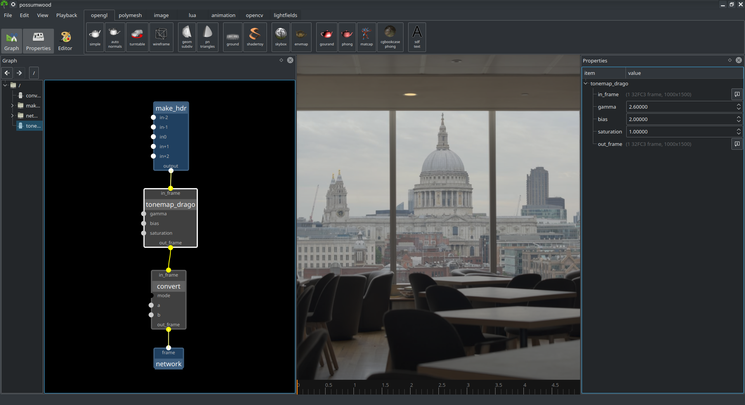Viewport: 745px width, 405px height.
Task: Switch to the polymesh tab
Action: [130, 15]
